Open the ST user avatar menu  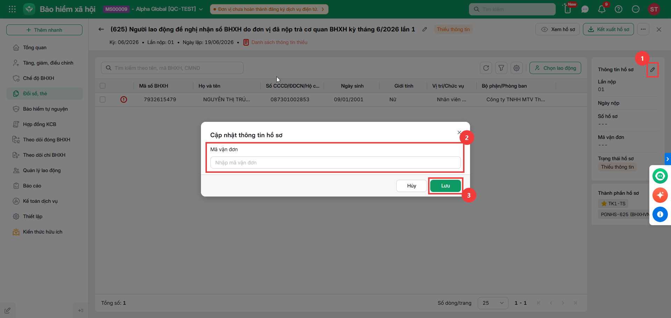pyautogui.click(x=654, y=9)
